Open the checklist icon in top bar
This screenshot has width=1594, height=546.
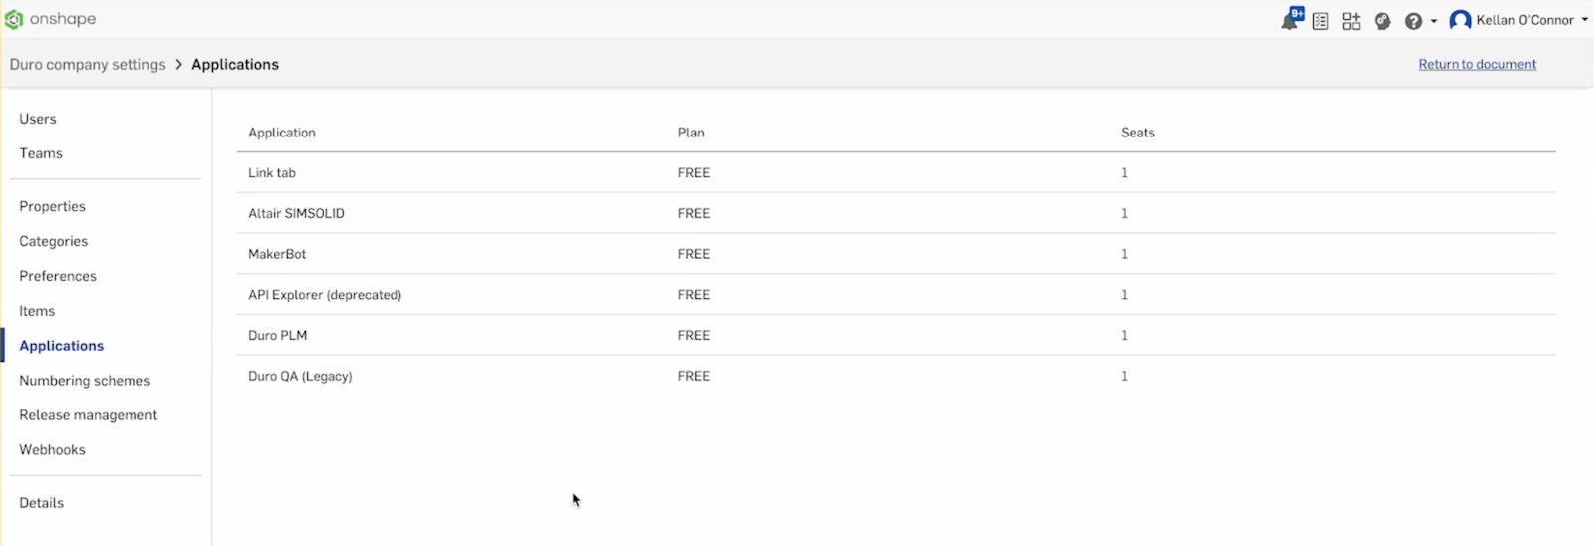(x=1321, y=21)
